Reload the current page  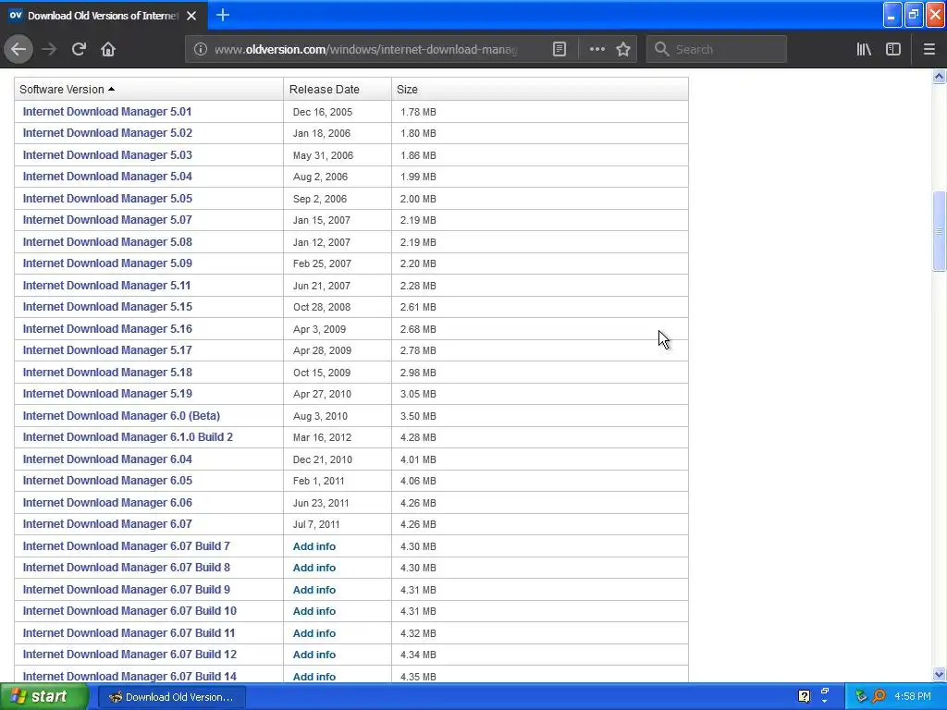[79, 49]
